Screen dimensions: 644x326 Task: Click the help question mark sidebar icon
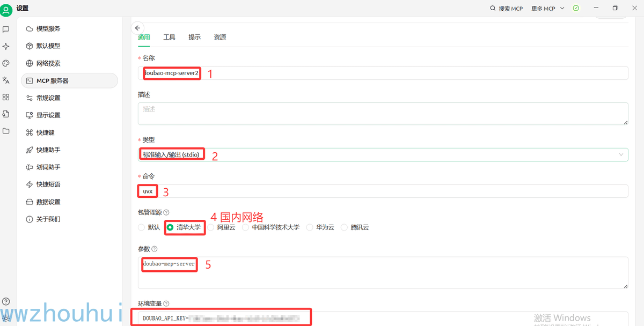point(6,301)
